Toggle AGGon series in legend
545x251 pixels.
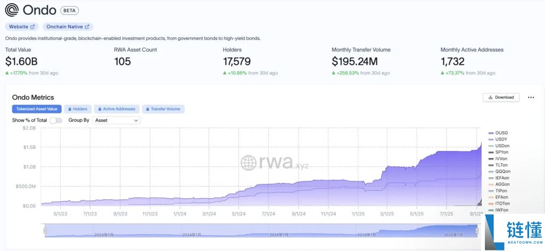[499, 185]
